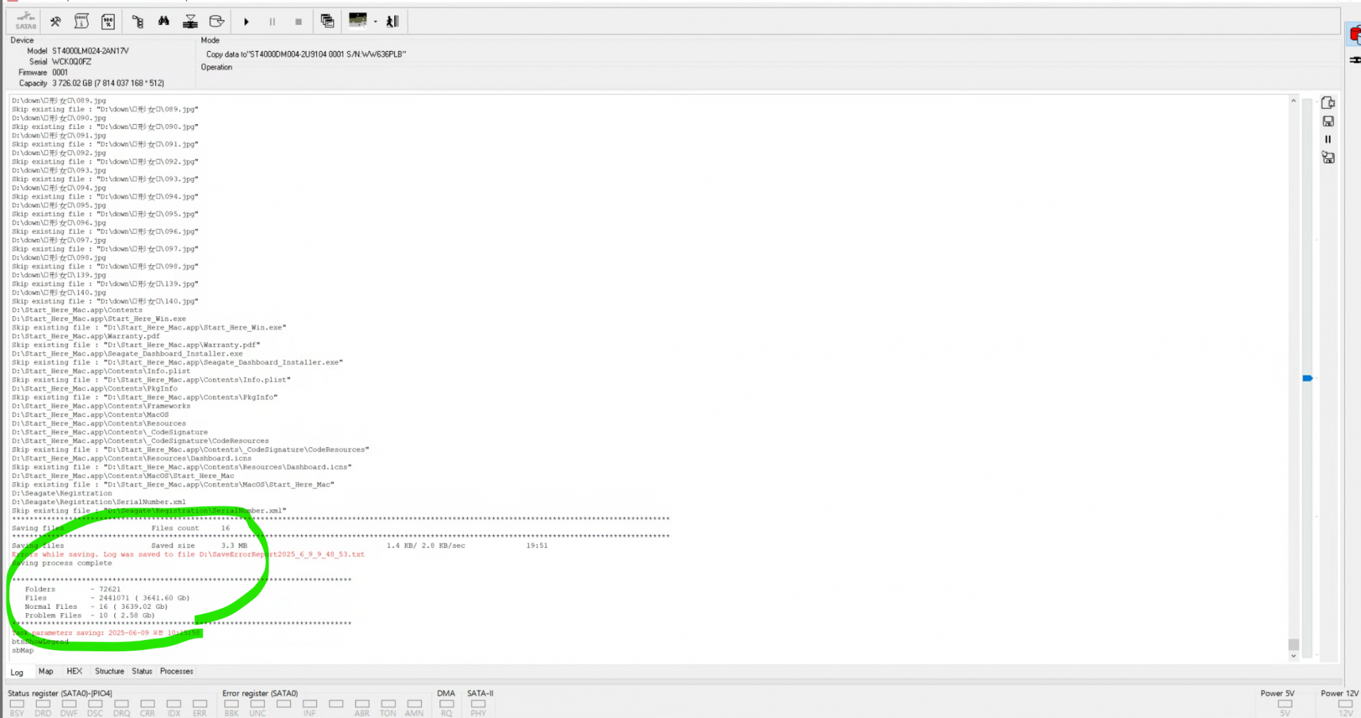Click the log scrollbar up arrow
The image size is (1361, 718).
1294,101
